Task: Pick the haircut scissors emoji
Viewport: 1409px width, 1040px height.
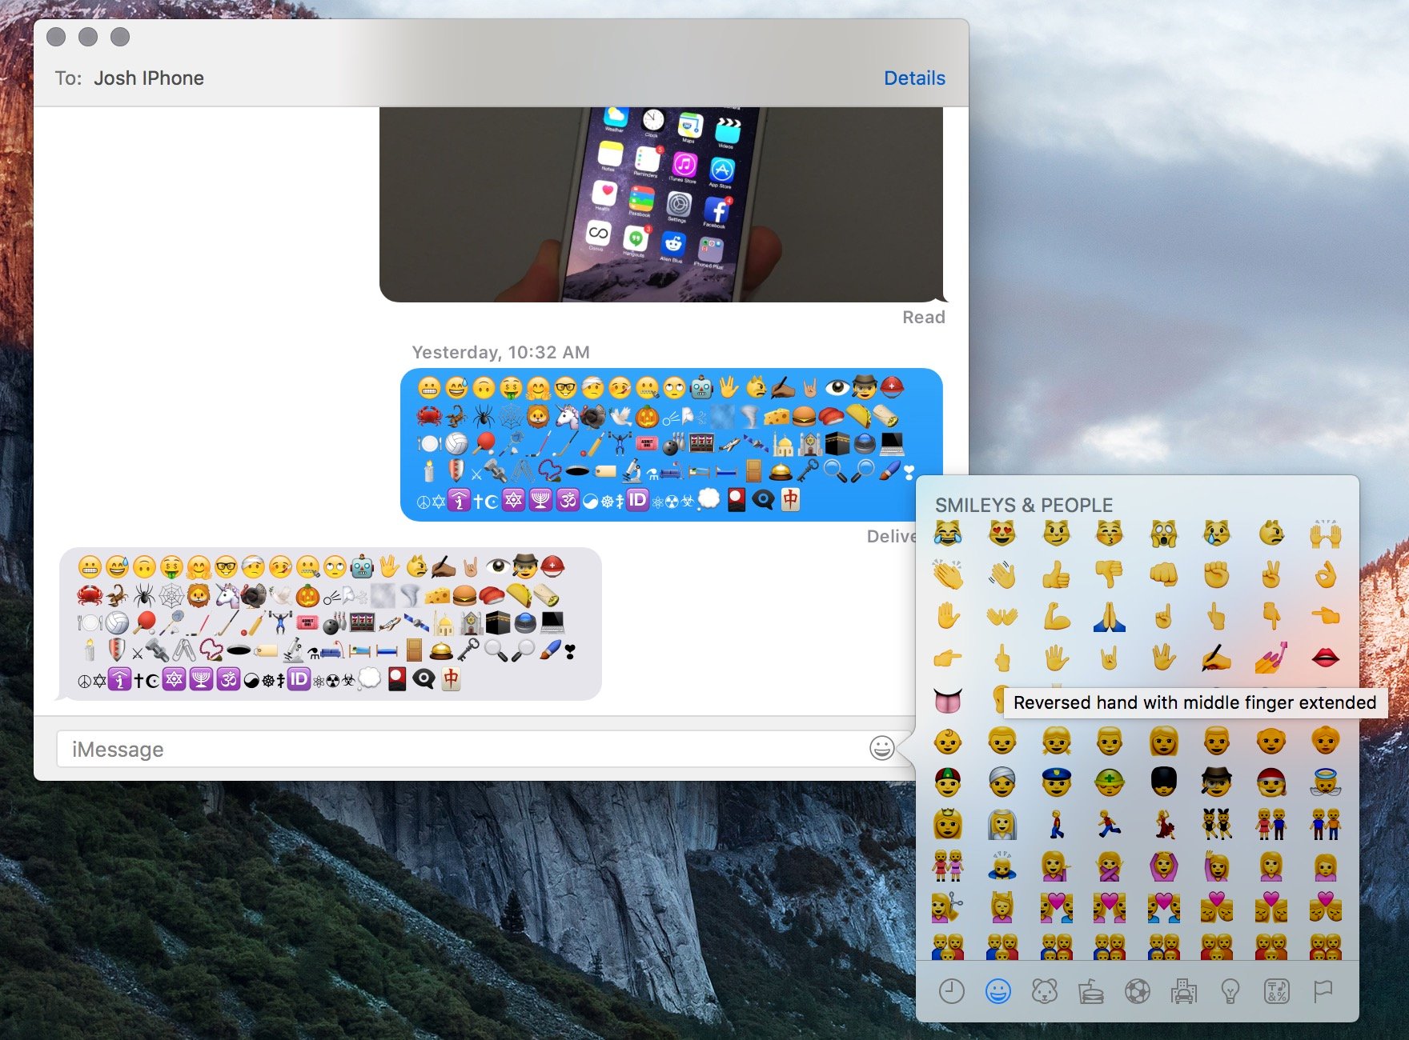Action: (948, 907)
